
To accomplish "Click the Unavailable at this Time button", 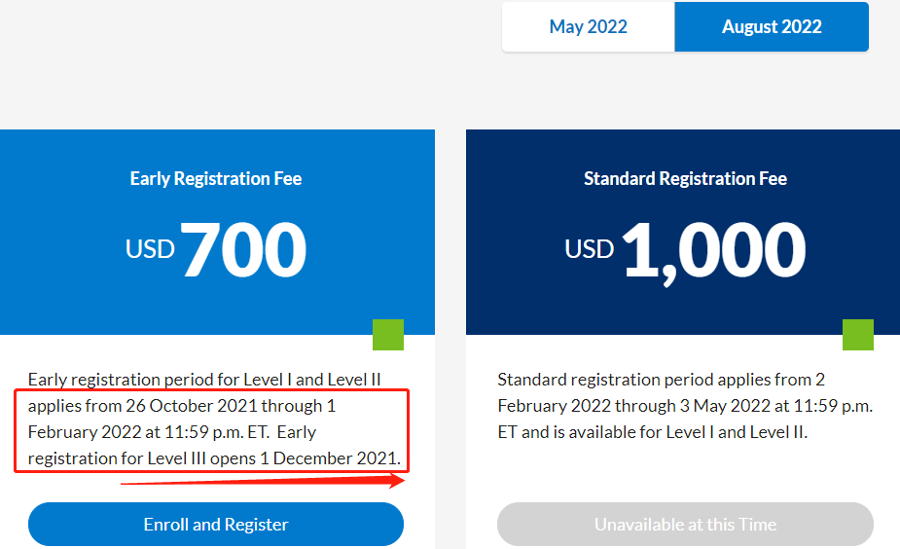I will click(685, 525).
